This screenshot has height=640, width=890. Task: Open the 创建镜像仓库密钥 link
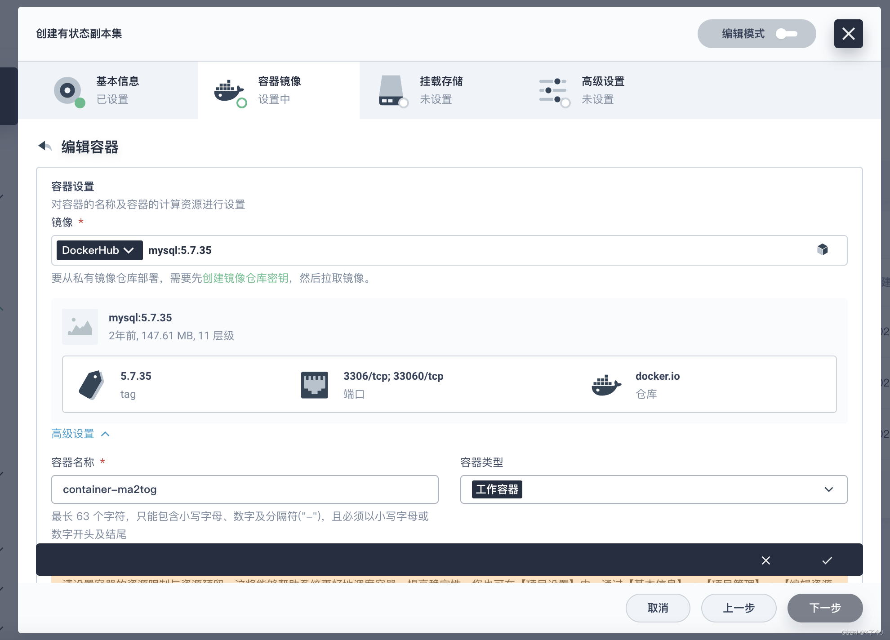click(245, 278)
